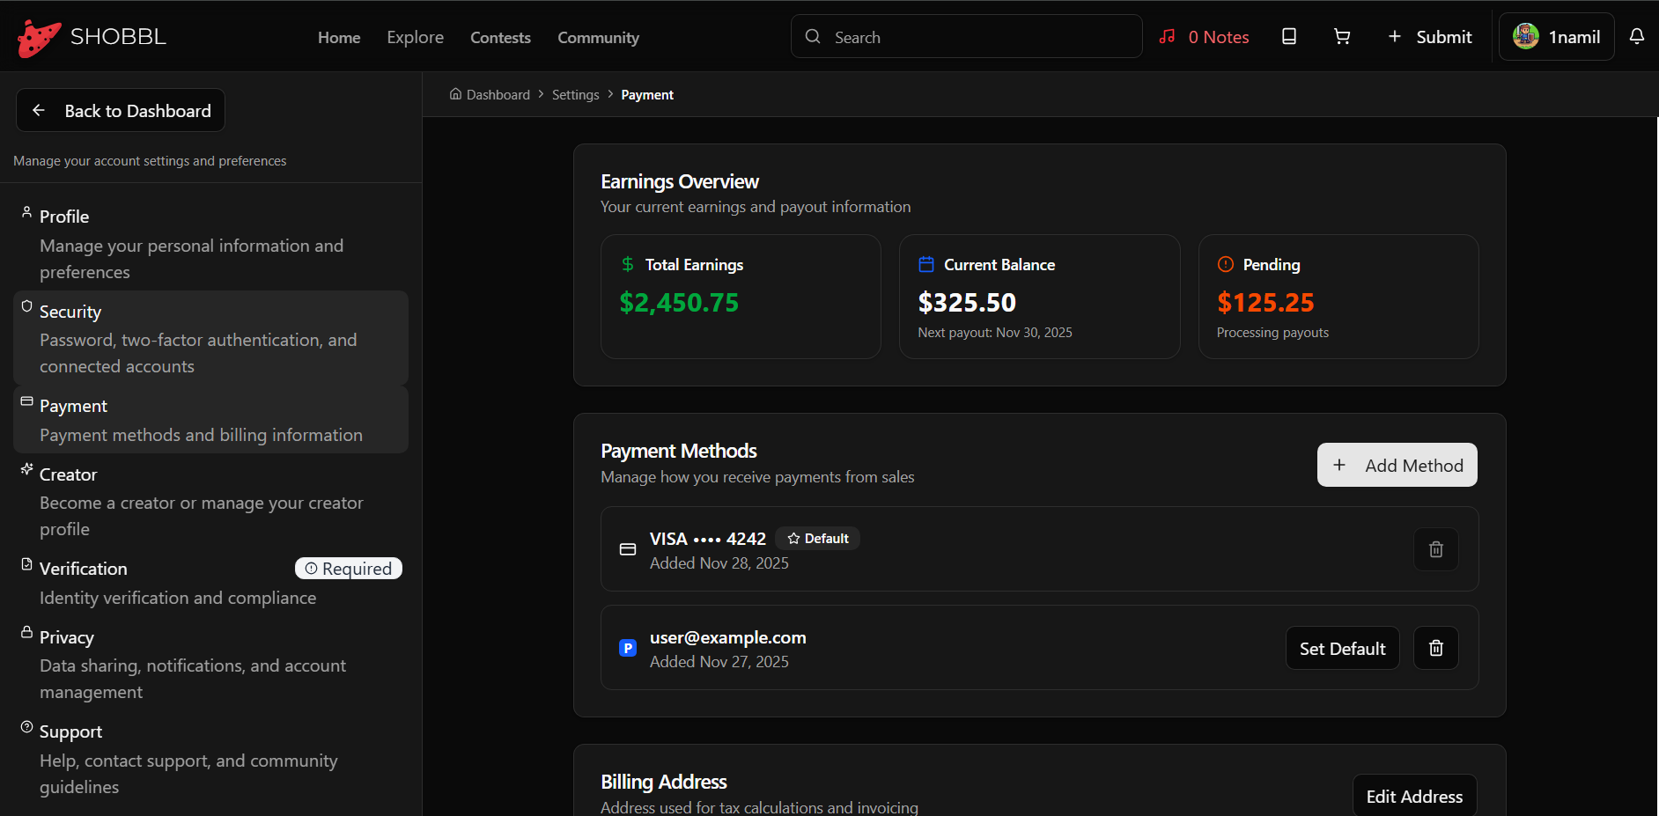
Task: Click the 1namil profile avatar
Action: [1525, 37]
